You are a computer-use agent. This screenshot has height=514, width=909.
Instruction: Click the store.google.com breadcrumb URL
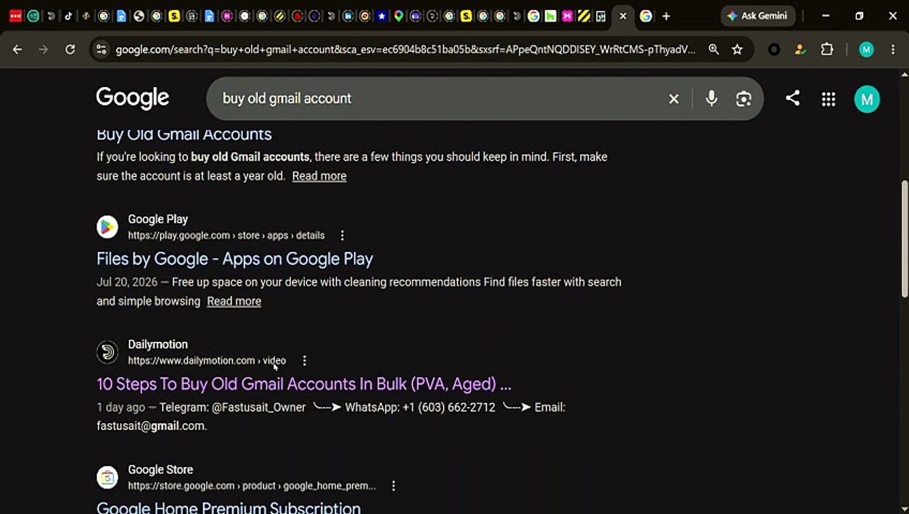coord(252,486)
